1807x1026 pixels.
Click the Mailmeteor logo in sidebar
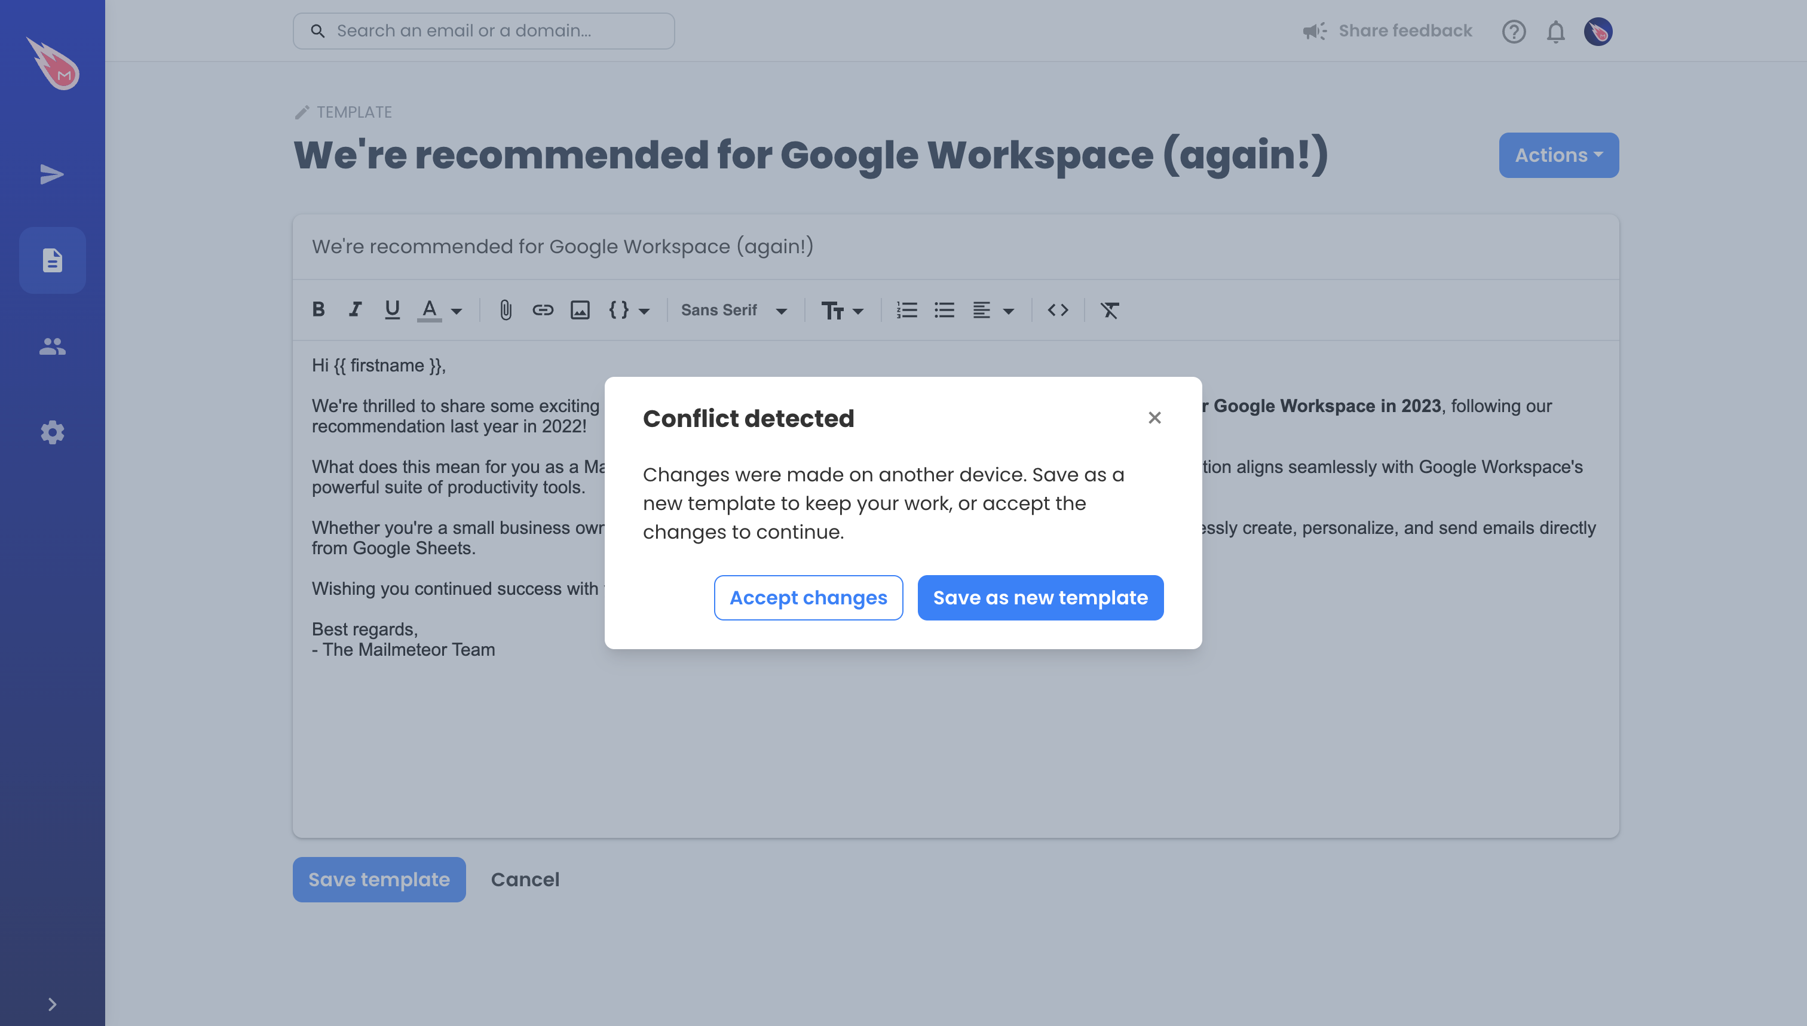coord(53,63)
